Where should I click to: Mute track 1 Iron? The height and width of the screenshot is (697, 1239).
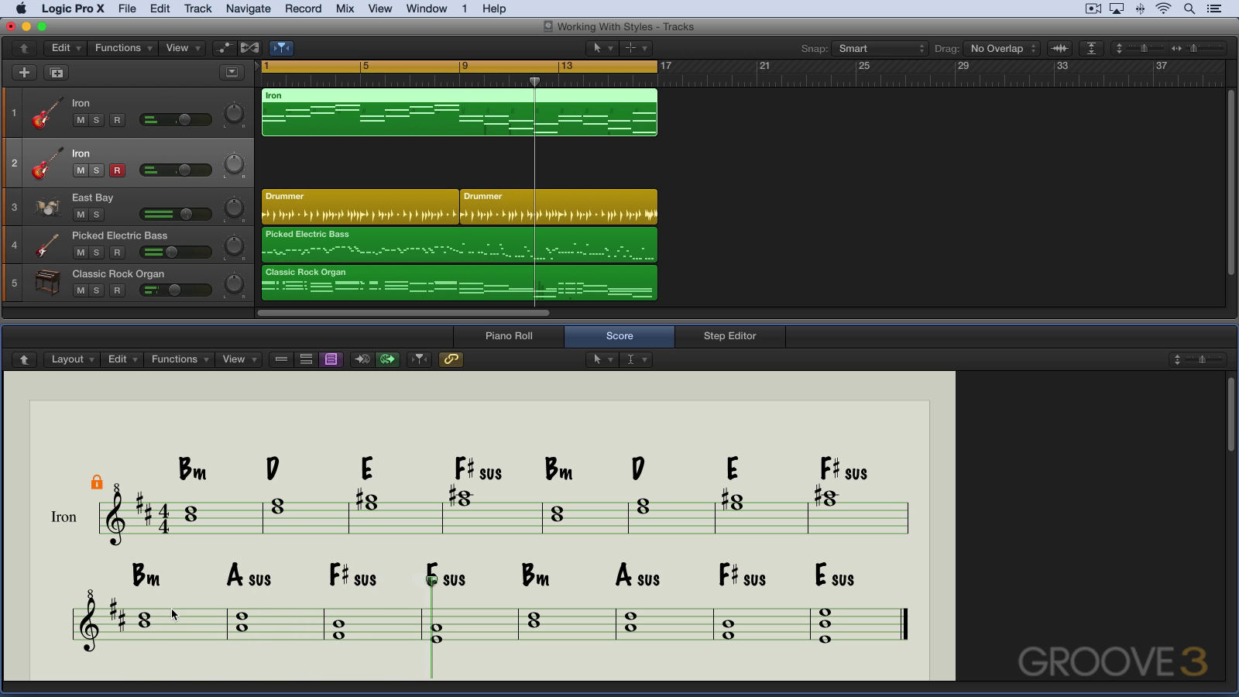(x=80, y=120)
